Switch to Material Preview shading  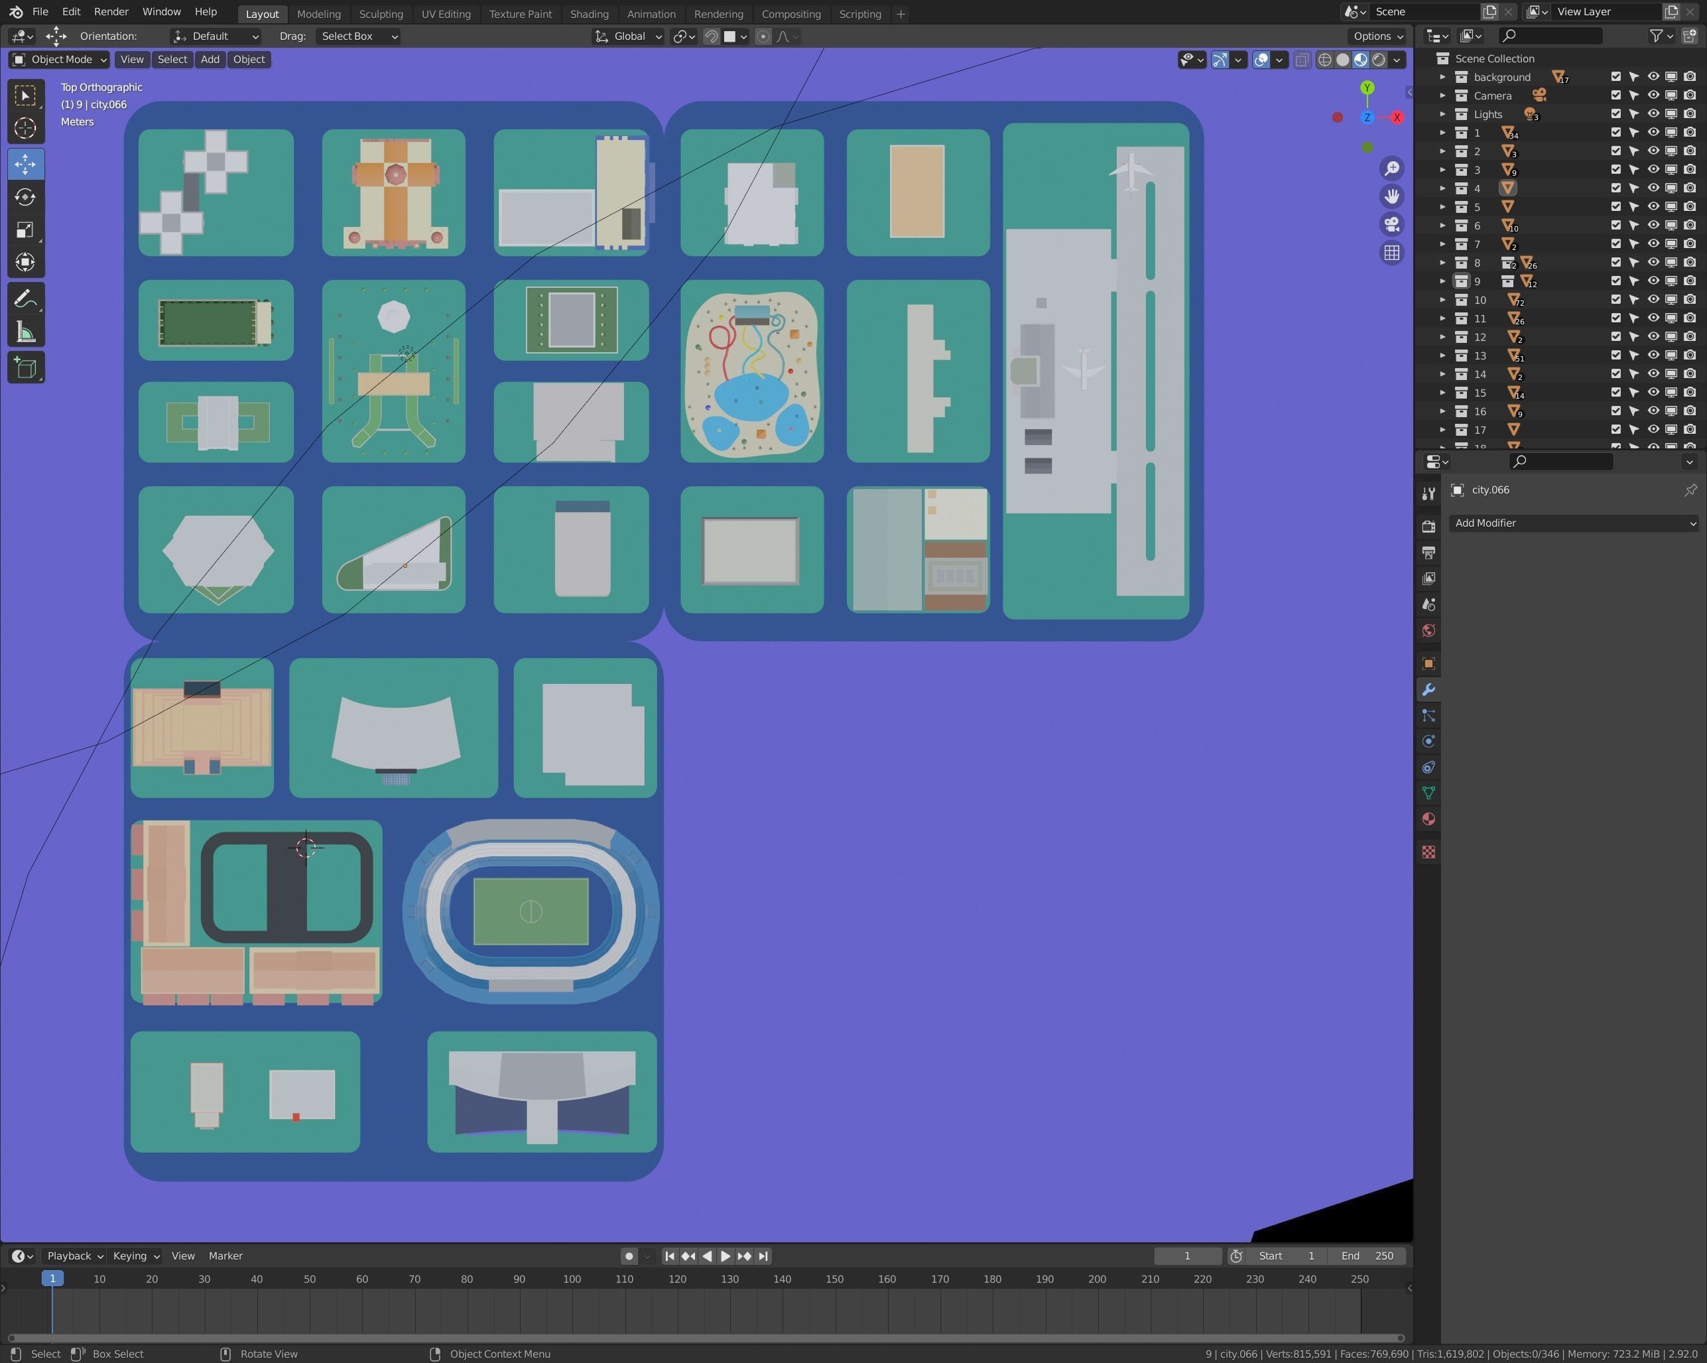click(x=1360, y=60)
